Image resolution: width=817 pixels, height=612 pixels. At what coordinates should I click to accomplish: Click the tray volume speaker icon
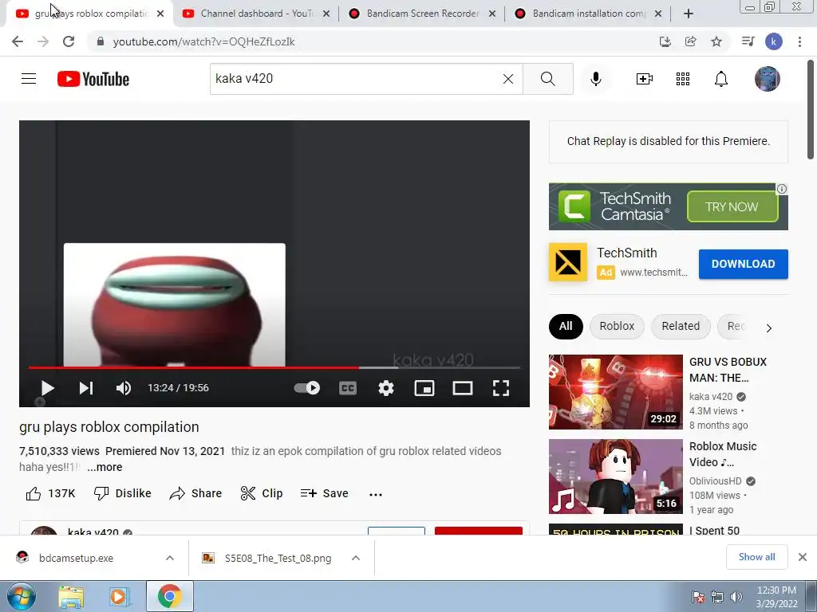(736, 597)
